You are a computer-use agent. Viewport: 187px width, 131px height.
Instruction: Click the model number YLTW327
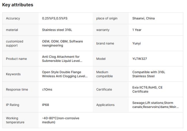(140, 59)
